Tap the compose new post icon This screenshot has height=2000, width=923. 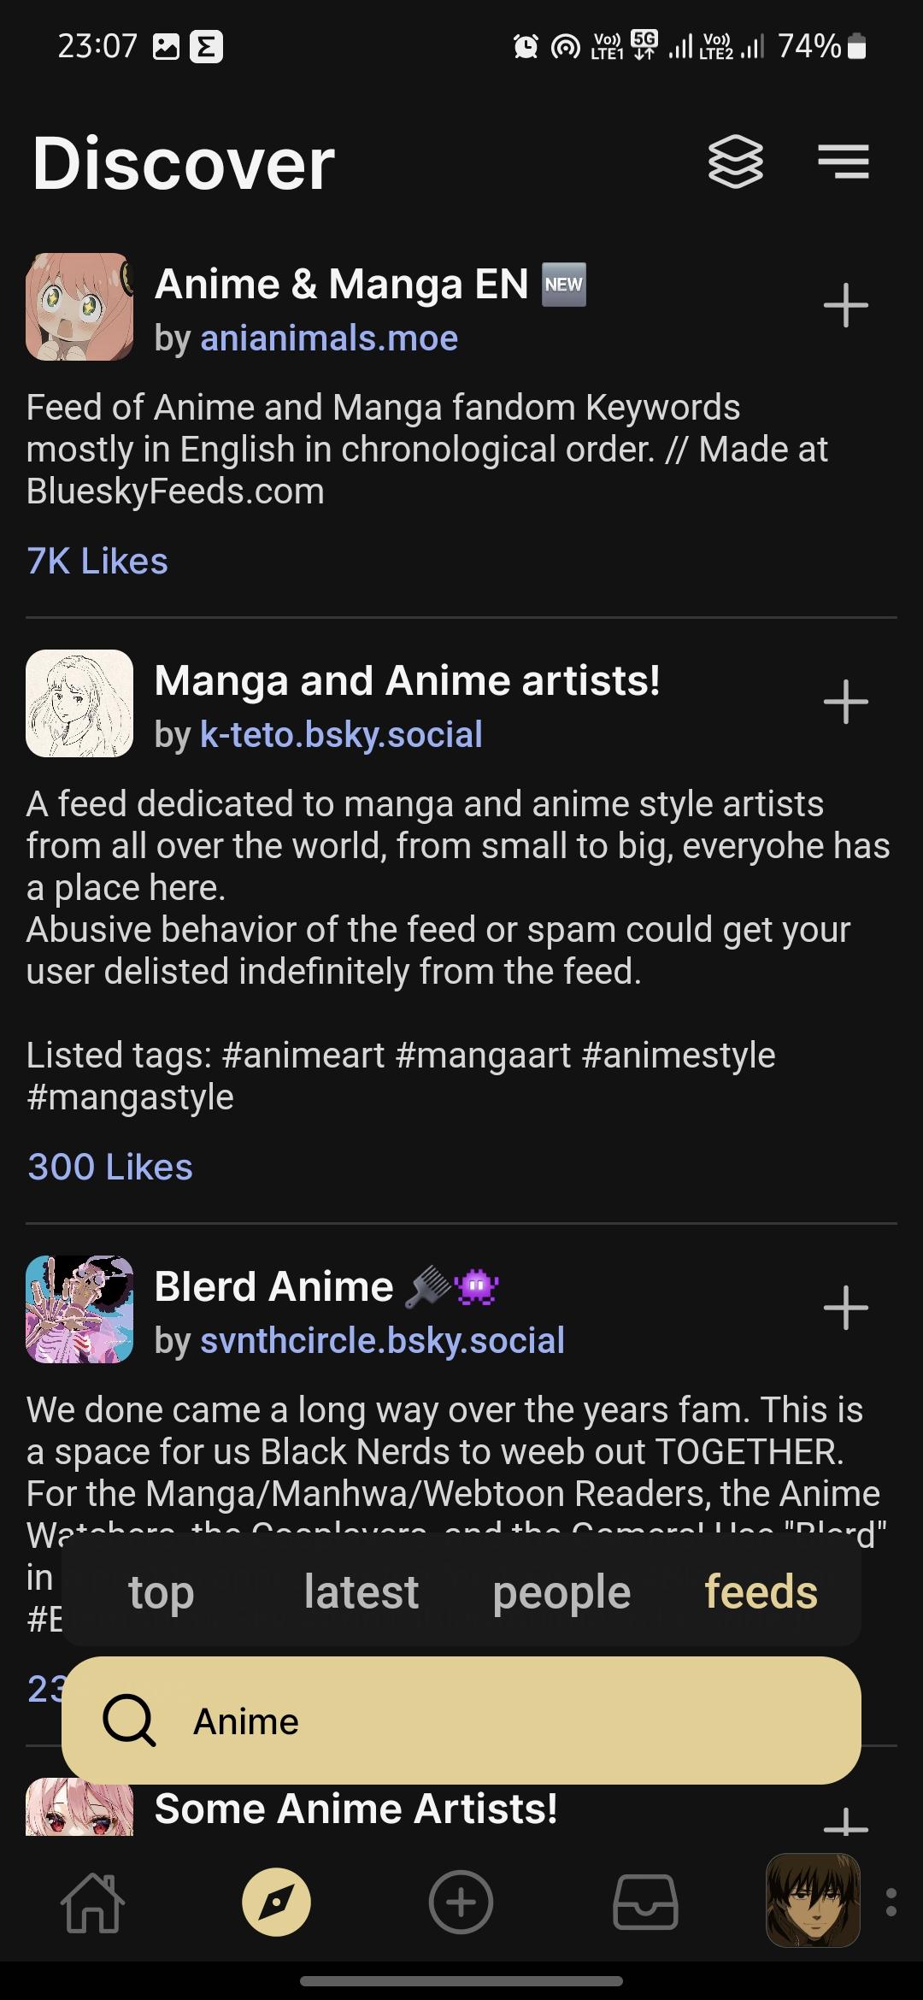461,1903
